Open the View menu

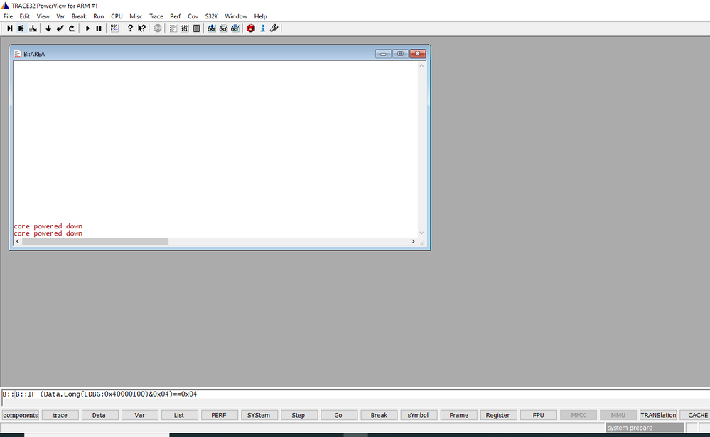click(43, 16)
